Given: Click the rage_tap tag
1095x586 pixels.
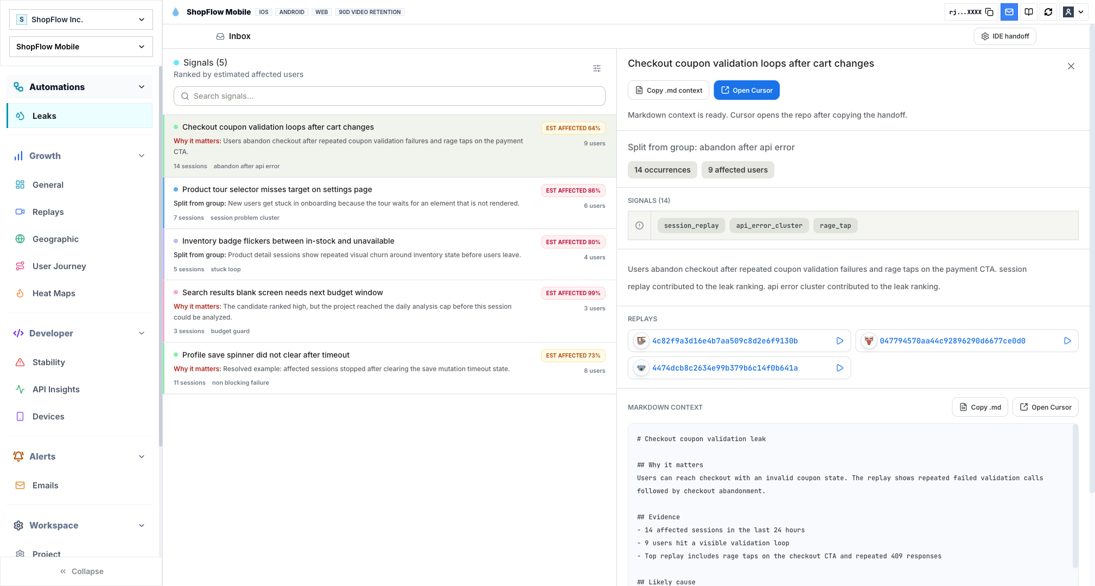Looking at the screenshot, I should [836, 226].
